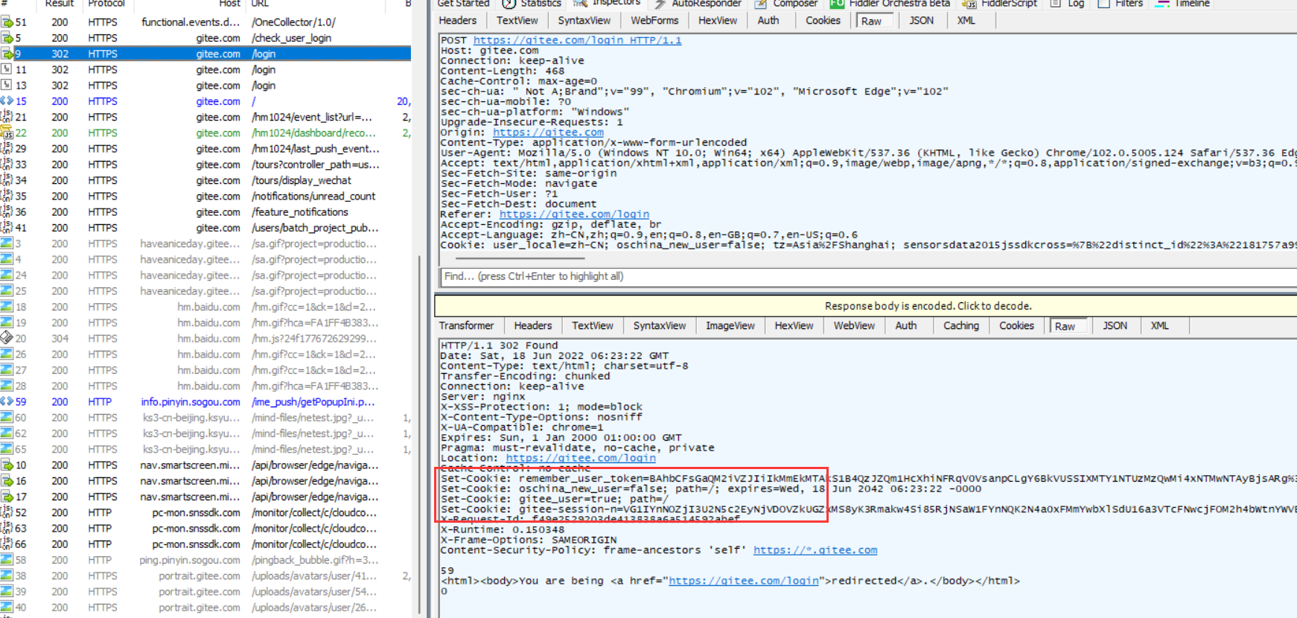The image size is (1297, 618).
Task: Open the POST https://gitee.com/login link
Action: pos(577,40)
